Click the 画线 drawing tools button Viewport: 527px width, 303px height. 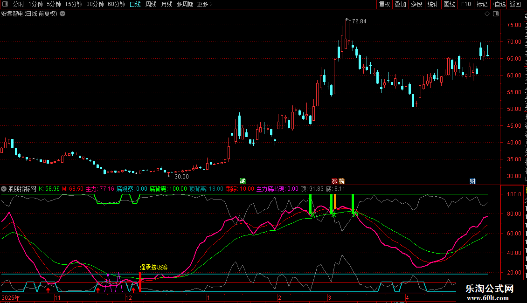coord(450,4)
